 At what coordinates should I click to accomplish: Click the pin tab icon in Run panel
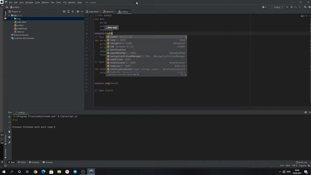pos(9,142)
